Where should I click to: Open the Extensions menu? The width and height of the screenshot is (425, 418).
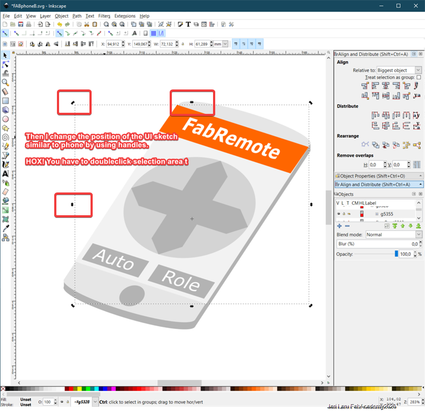[125, 16]
